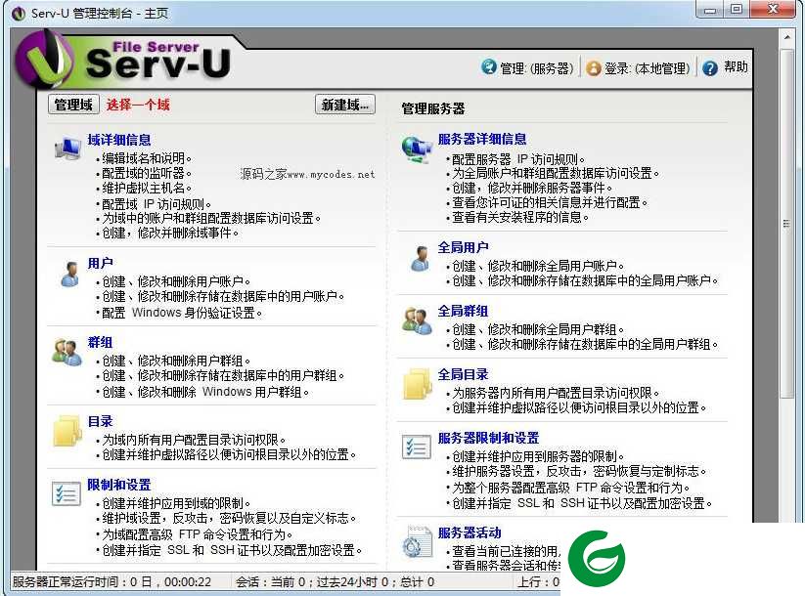
Task: Click the text 查看您许可证的相关信息并进行配置。
Action: click(x=550, y=202)
